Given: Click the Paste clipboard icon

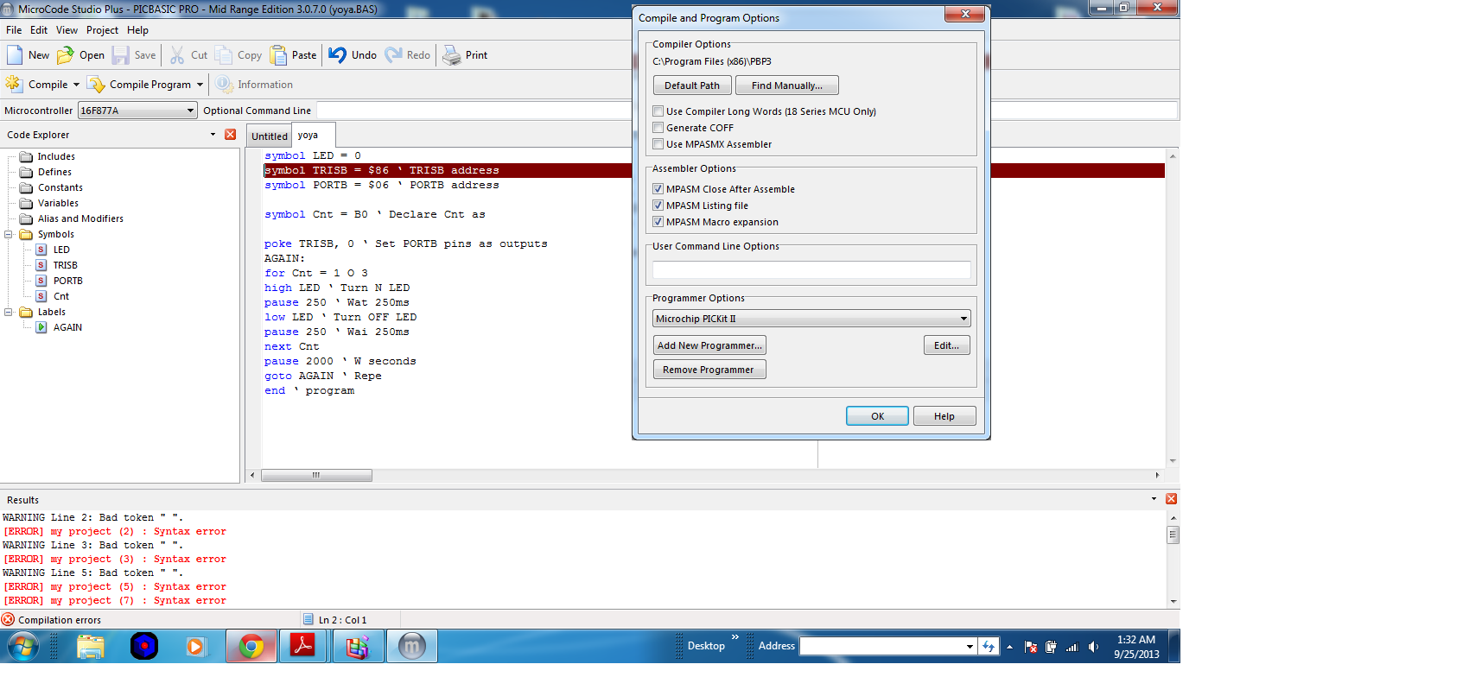Looking at the screenshot, I should click(278, 55).
